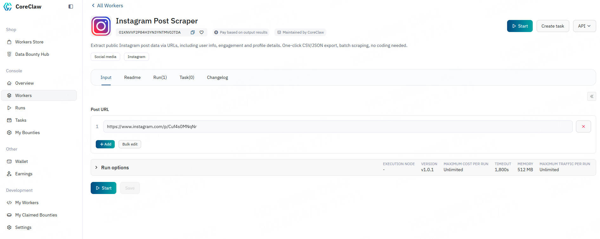
Task: Switch to the Readme tab
Action: [132, 77]
